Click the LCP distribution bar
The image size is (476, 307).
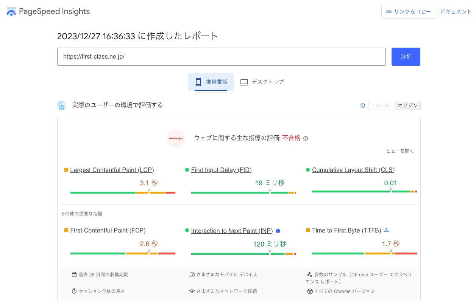pos(123,192)
